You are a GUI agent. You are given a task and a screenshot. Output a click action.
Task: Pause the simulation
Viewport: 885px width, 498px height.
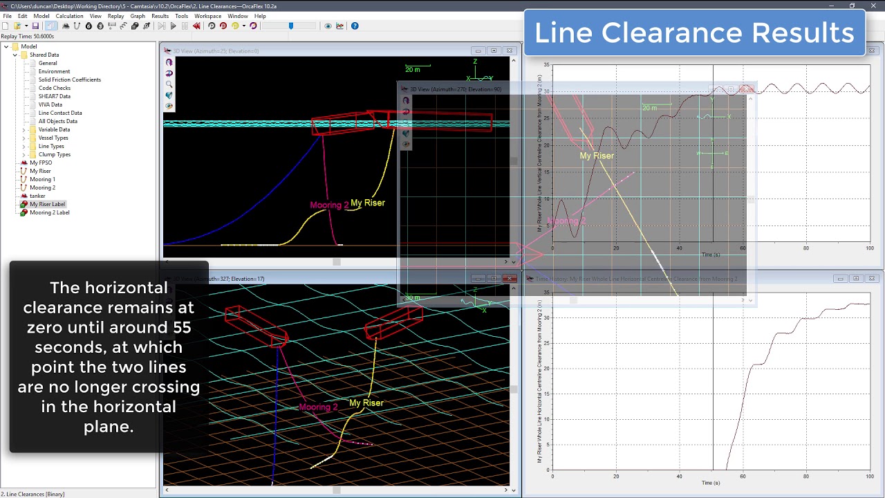click(x=185, y=26)
